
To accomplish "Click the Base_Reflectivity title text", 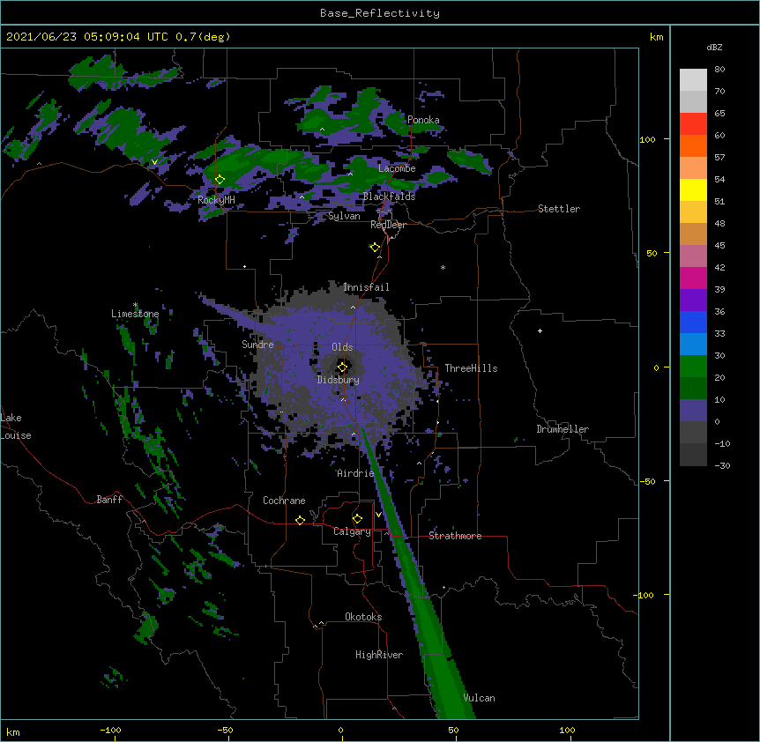I will (380, 13).
